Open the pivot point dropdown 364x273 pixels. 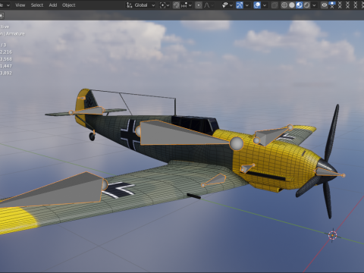[165, 5]
